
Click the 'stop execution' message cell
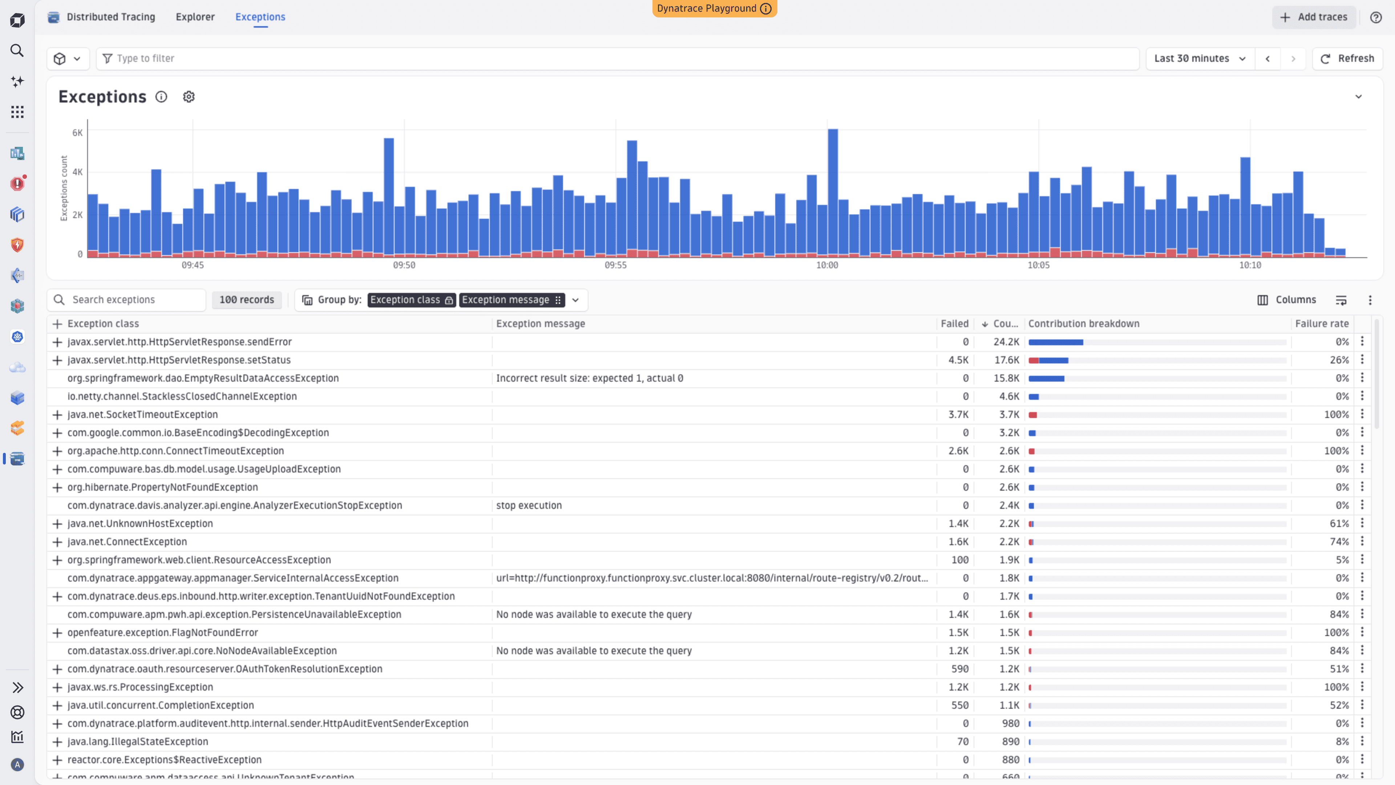(x=529, y=506)
